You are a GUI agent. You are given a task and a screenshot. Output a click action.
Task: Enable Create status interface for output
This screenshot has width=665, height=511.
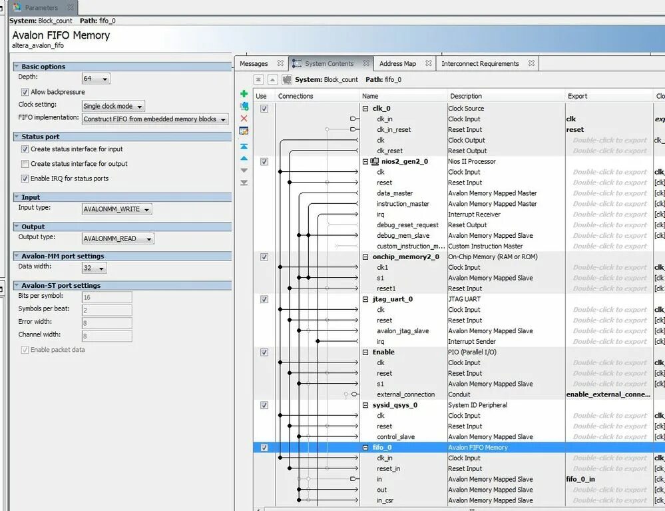[x=25, y=163]
